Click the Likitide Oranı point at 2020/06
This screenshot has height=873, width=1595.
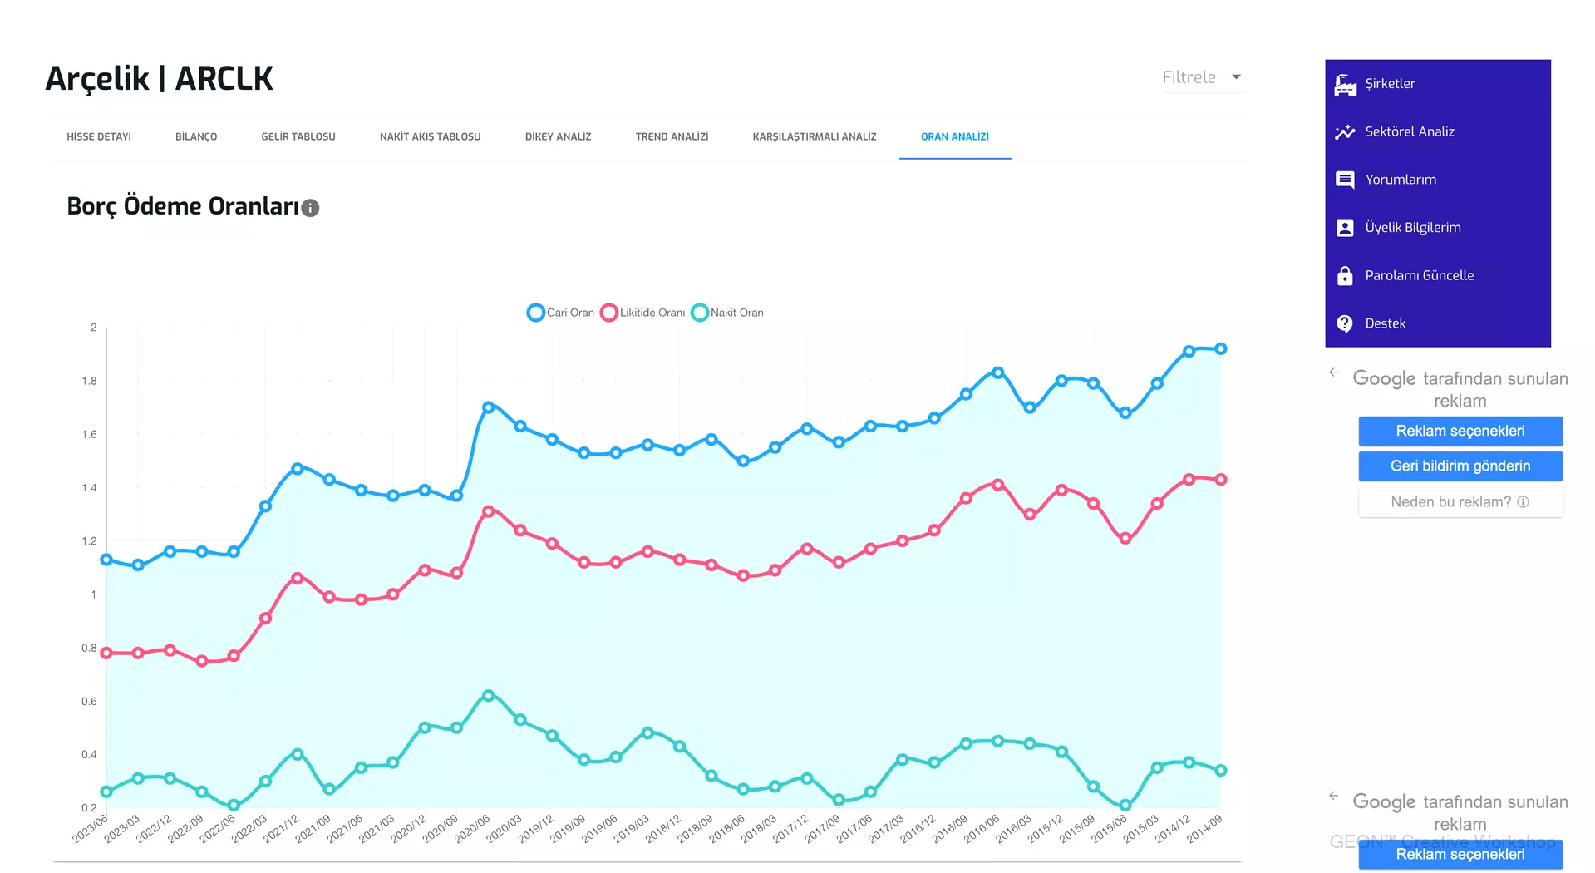[488, 511]
